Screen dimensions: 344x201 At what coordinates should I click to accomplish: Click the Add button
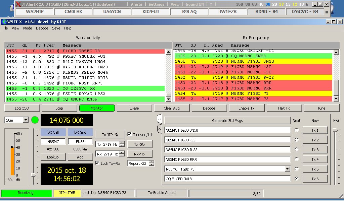(80, 157)
